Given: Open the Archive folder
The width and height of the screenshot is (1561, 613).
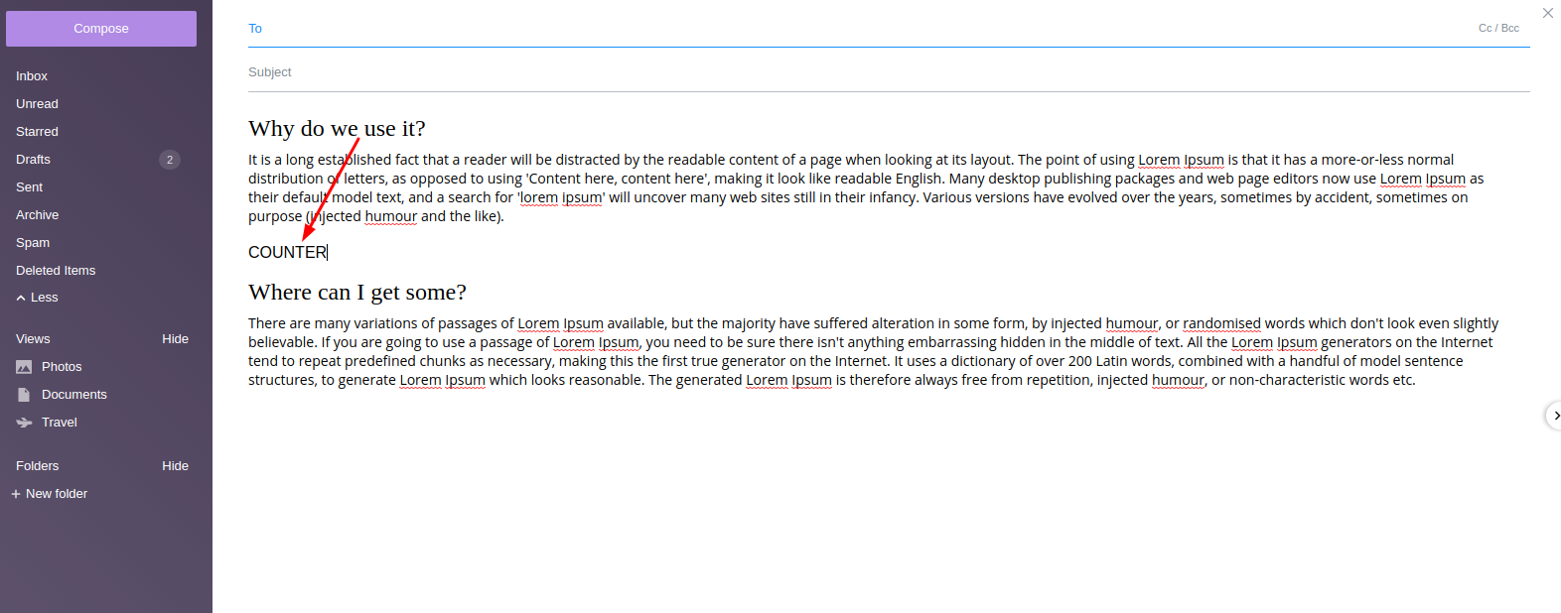Looking at the screenshot, I should point(37,215).
